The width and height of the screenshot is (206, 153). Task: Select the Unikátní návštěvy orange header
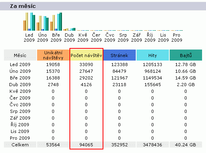coord(53,55)
